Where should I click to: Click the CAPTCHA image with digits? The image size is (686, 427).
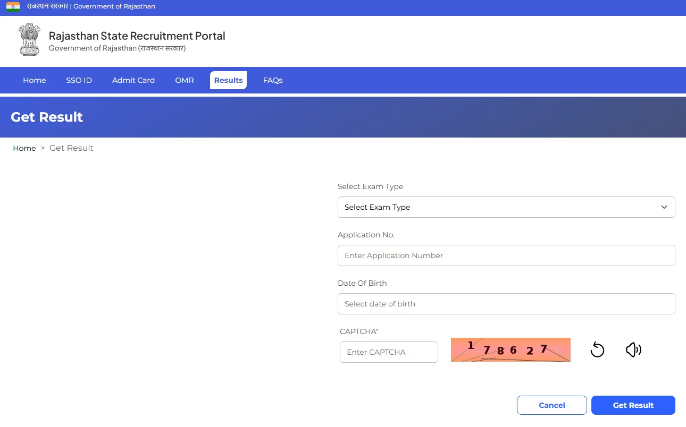click(x=511, y=349)
